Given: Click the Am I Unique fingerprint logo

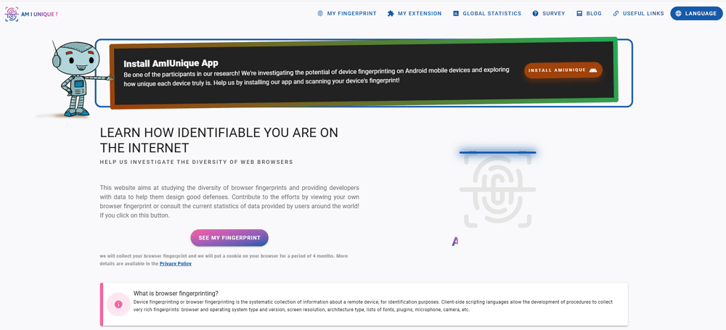Looking at the screenshot, I should tap(12, 14).
